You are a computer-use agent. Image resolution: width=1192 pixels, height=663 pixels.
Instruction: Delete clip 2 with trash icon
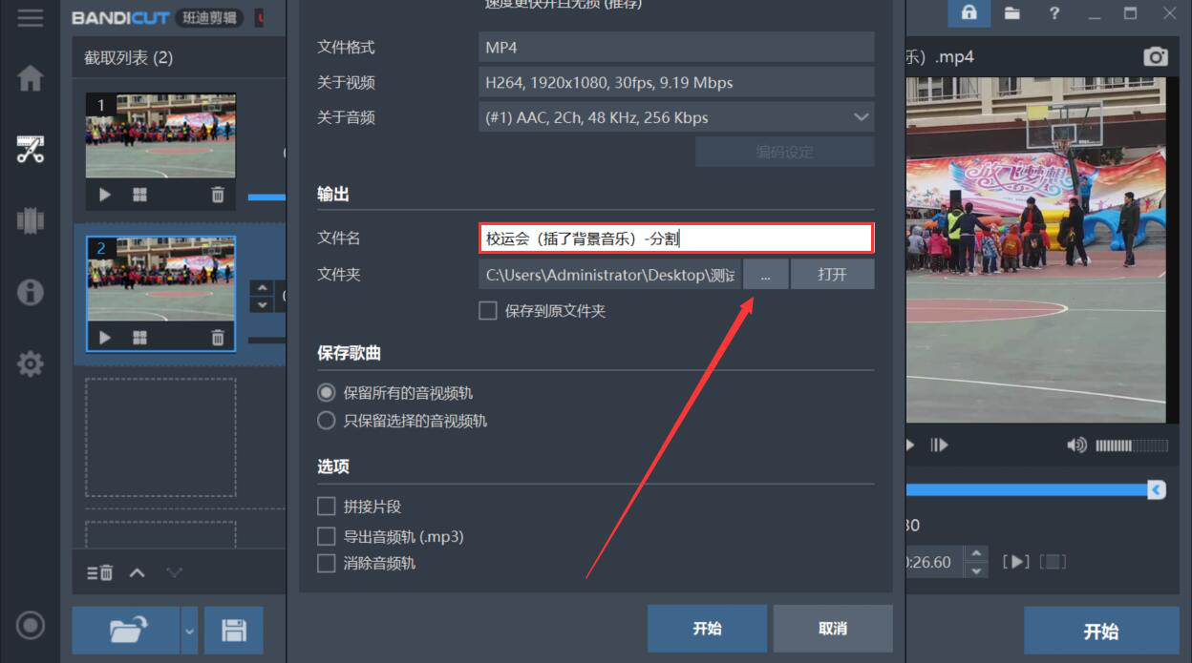218,338
